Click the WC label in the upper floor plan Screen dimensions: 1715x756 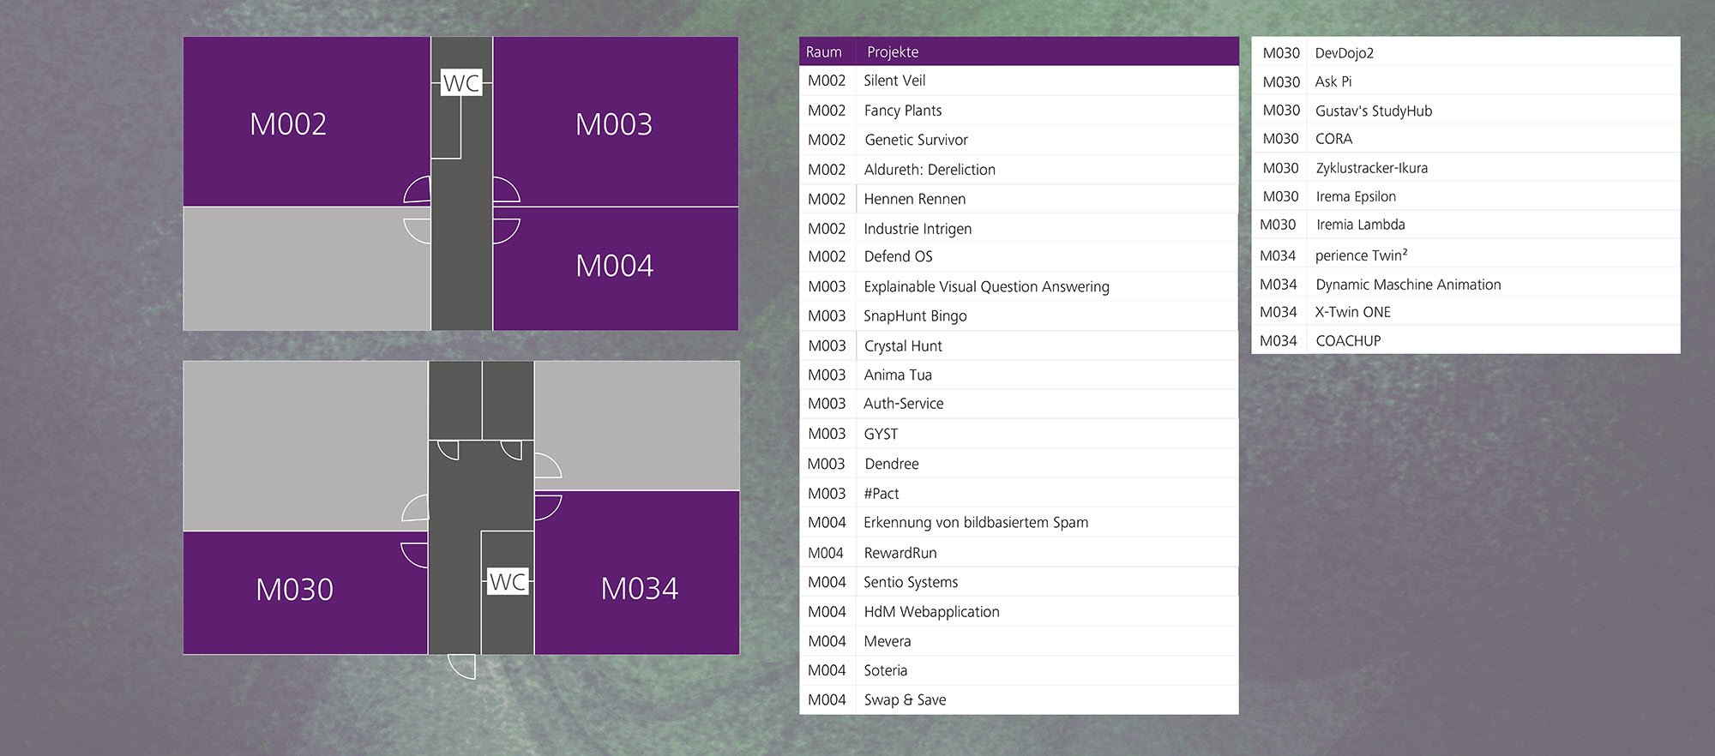point(461,83)
